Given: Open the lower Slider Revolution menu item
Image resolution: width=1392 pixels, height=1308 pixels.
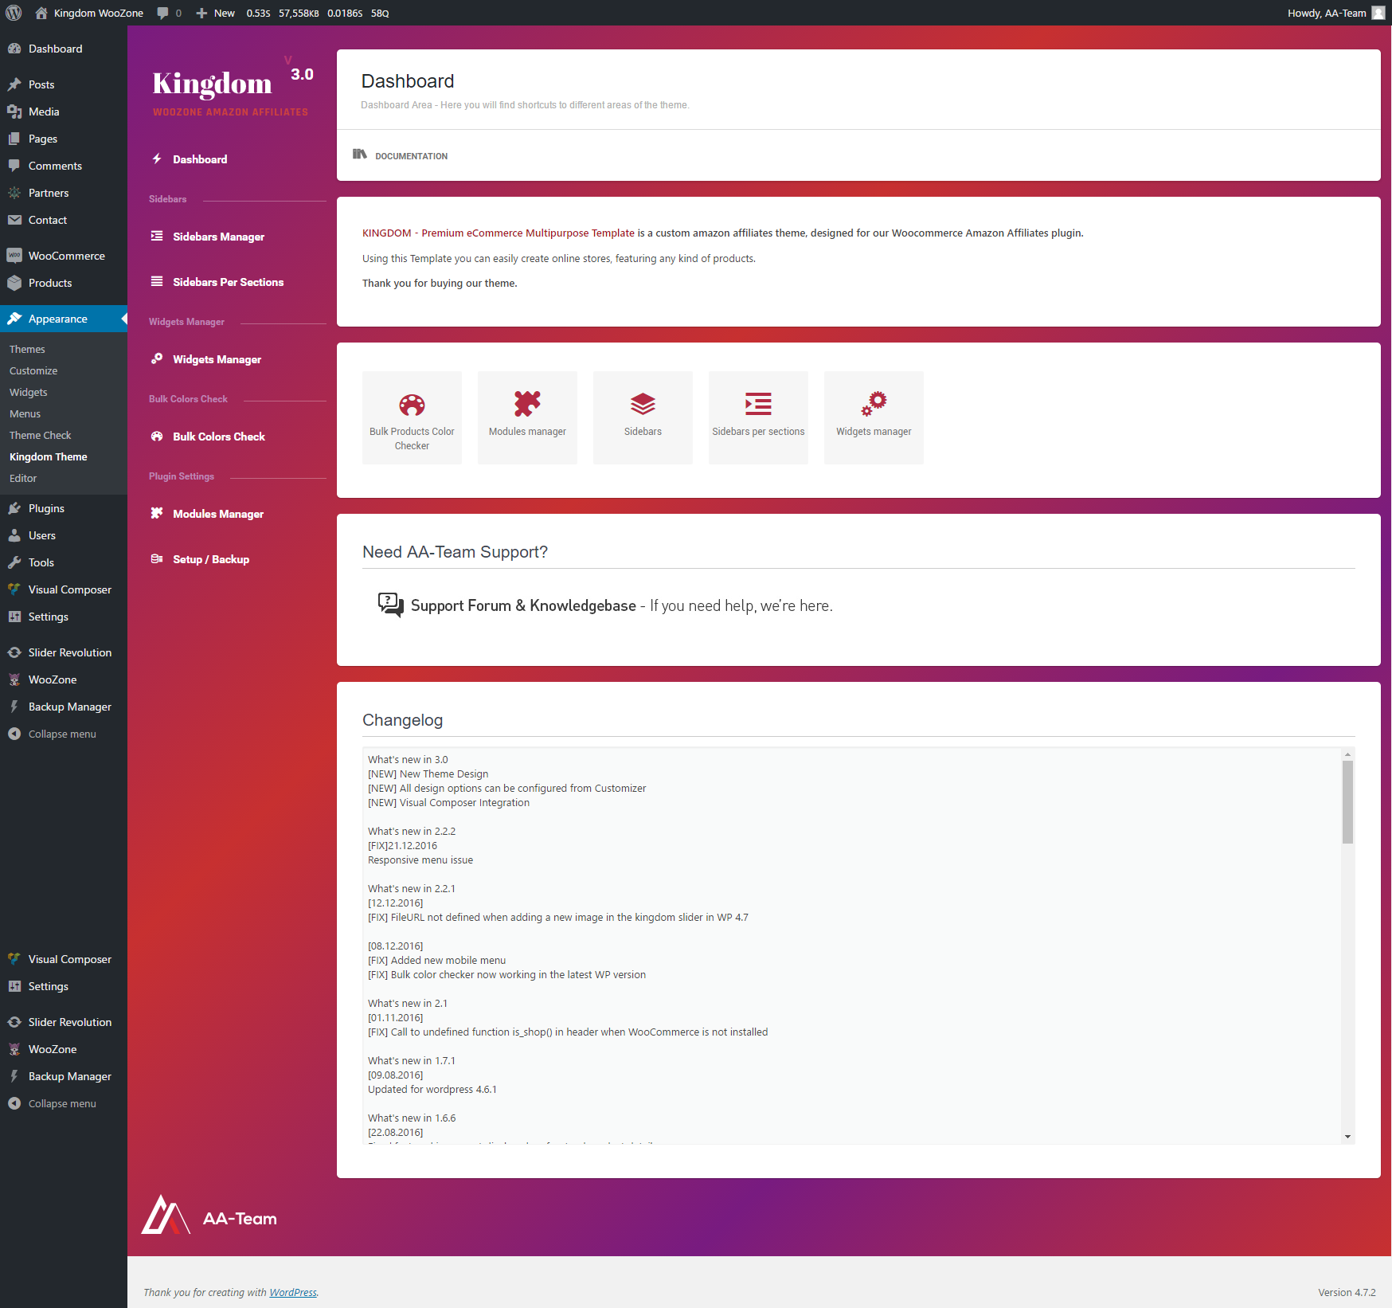Looking at the screenshot, I should click(x=64, y=1022).
